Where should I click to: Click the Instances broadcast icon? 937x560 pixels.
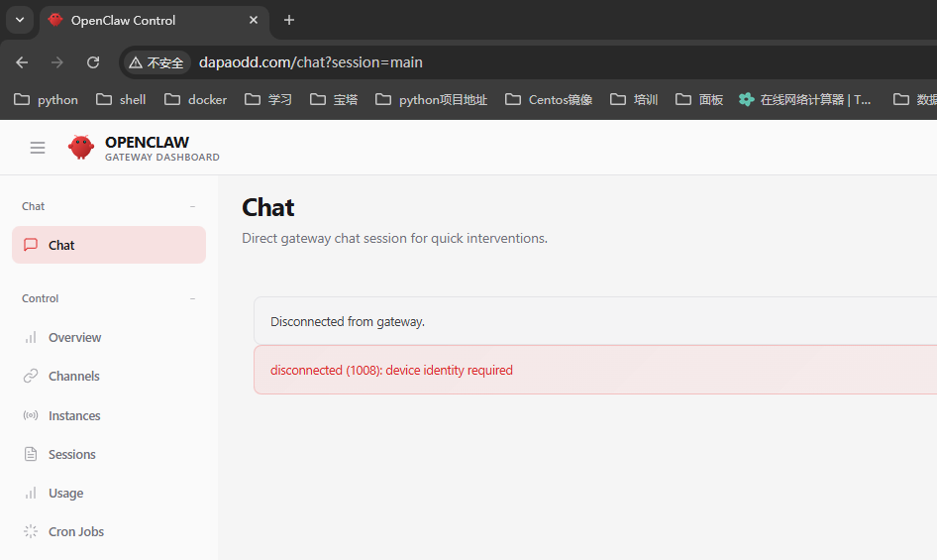(x=31, y=416)
